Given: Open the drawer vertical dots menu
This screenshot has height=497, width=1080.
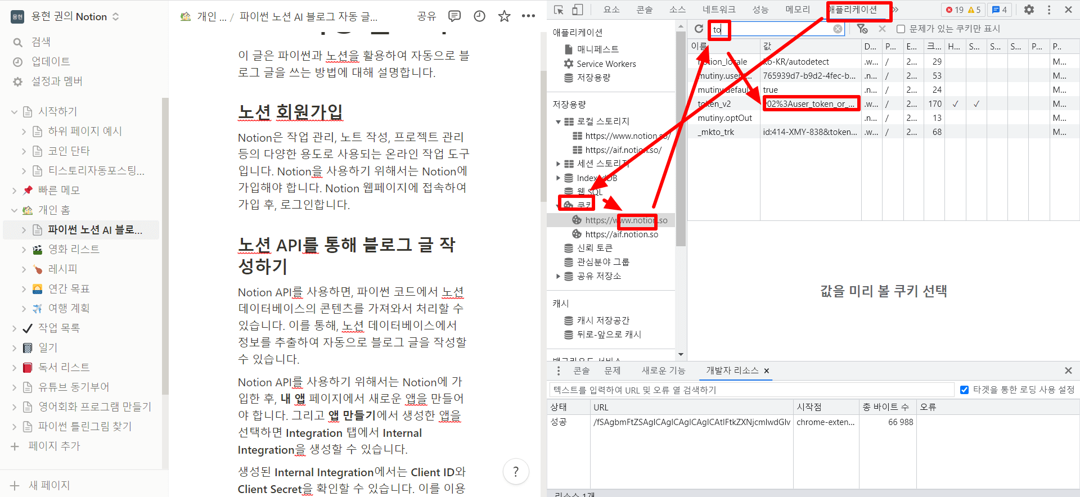Looking at the screenshot, I should pyautogui.click(x=558, y=371).
